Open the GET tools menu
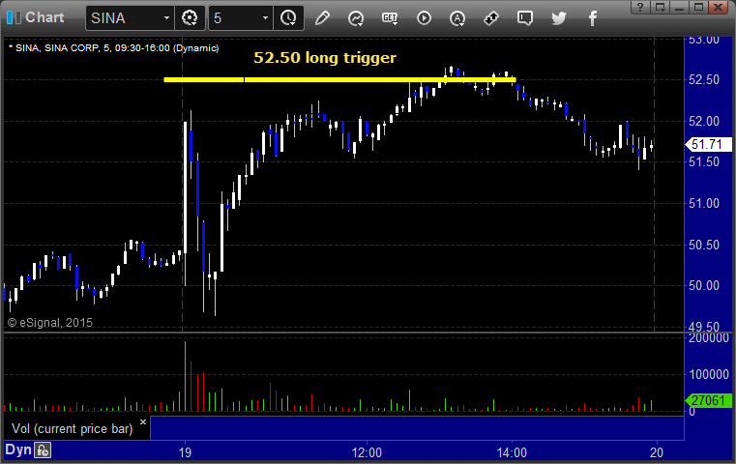This screenshot has width=736, height=464. (x=390, y=18)
